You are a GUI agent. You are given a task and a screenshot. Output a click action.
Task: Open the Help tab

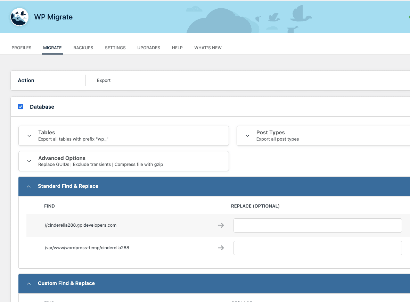(177, 48)
